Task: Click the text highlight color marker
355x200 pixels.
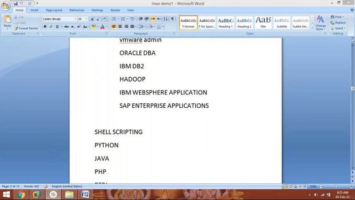Action: pos(93,27)
